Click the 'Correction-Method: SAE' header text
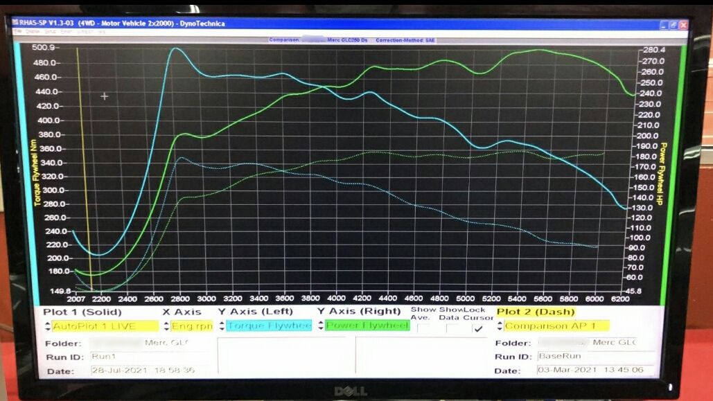Screen dimensions: 713x401 (x=405, y=40)
